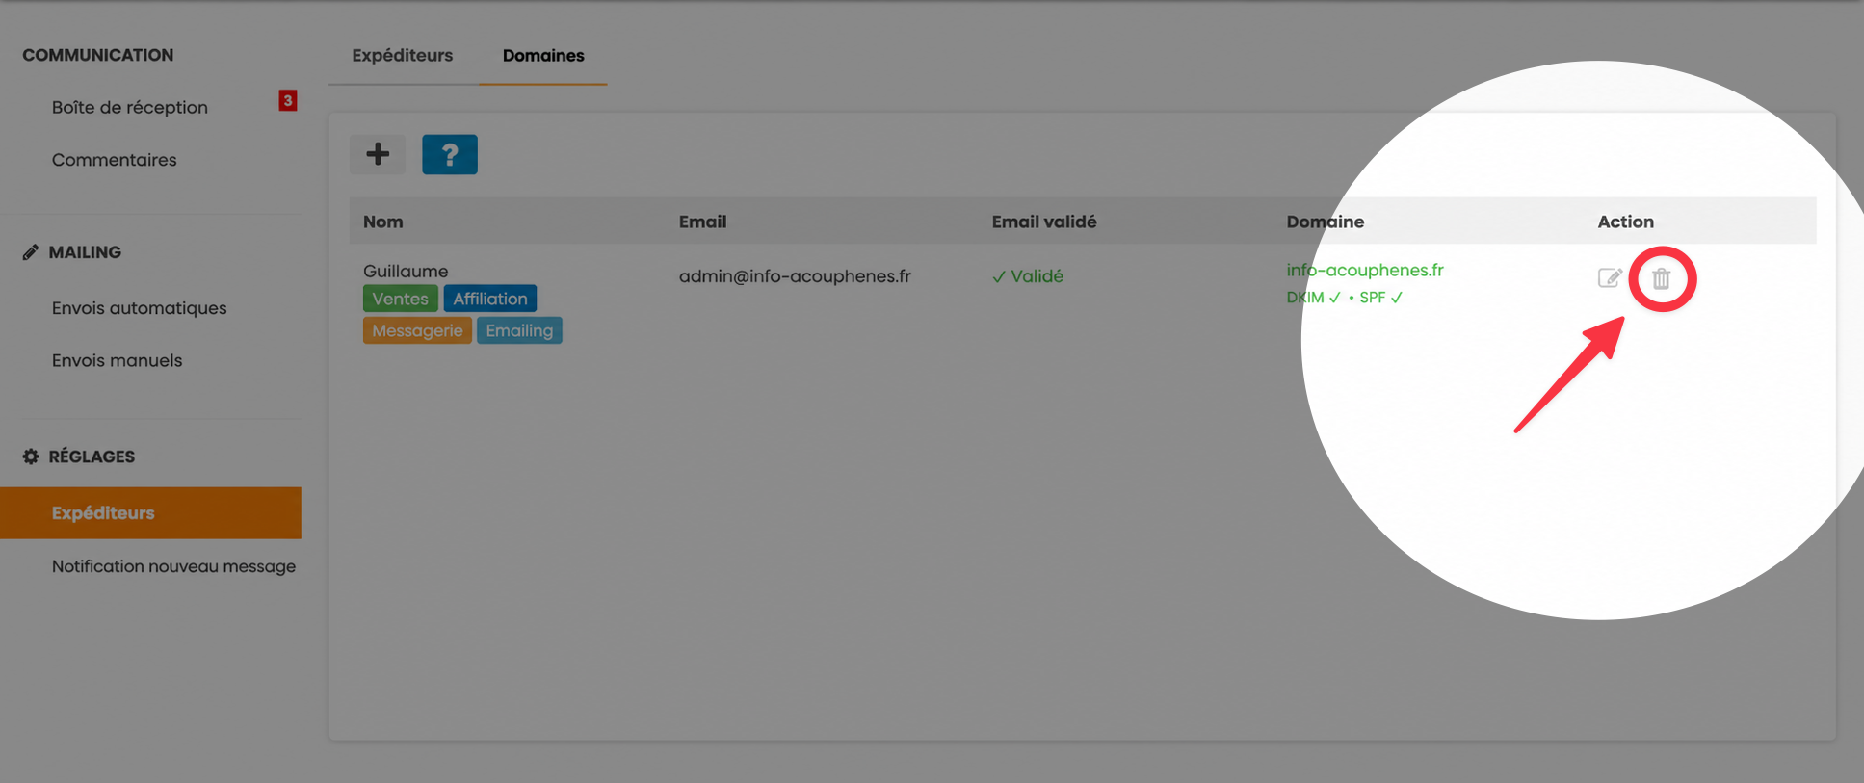
Task: Click the gear icon beside RÉGLAGES
Action: (31, 457)
